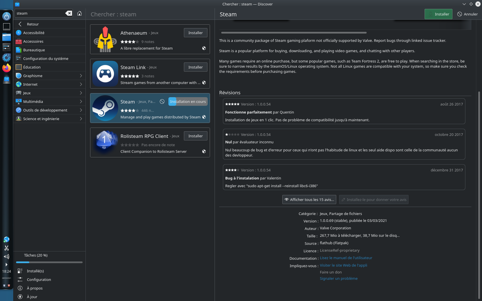Open the Installé(s) page
The height and width of the screenshot is (301, 482).
[x=49, y=271]
